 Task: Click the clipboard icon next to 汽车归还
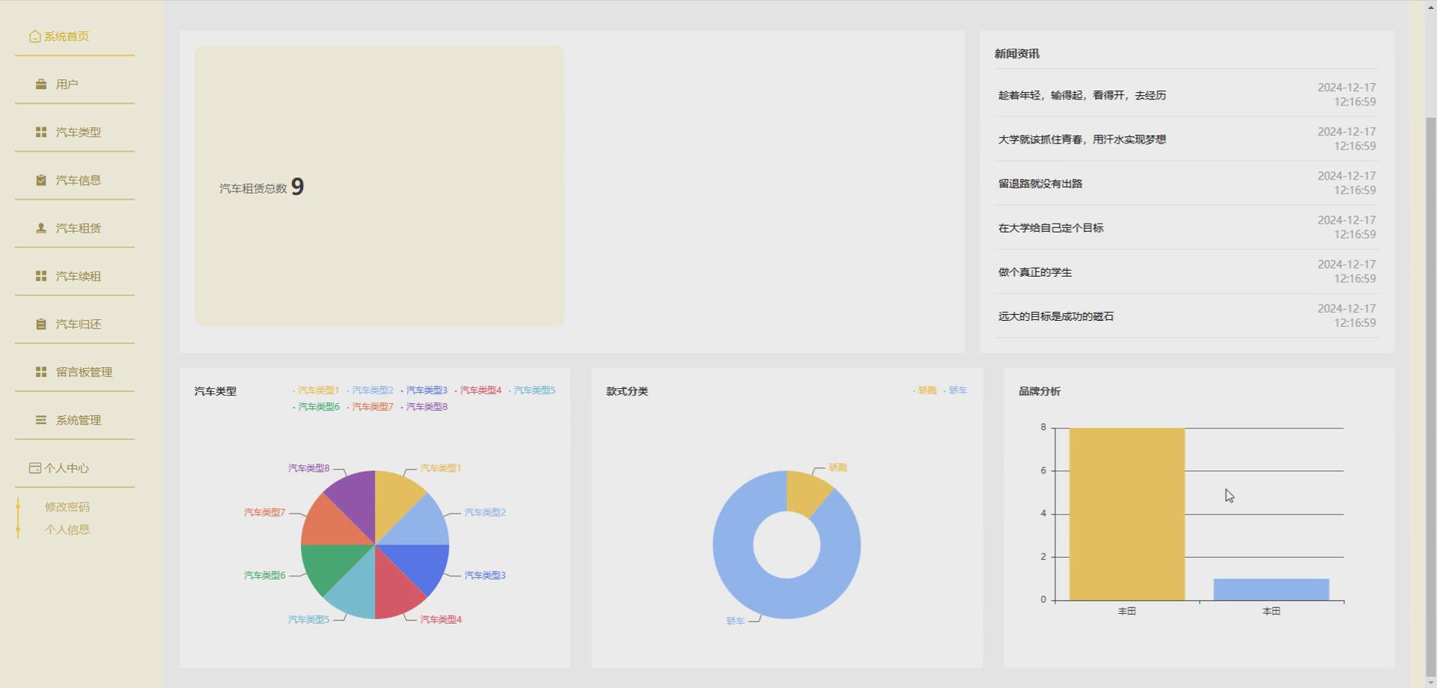pos(41,324)
